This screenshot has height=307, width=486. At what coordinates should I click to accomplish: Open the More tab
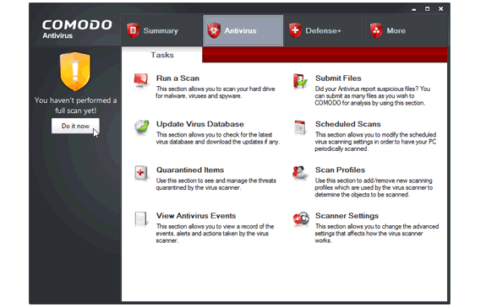click(x=406, y=30)
